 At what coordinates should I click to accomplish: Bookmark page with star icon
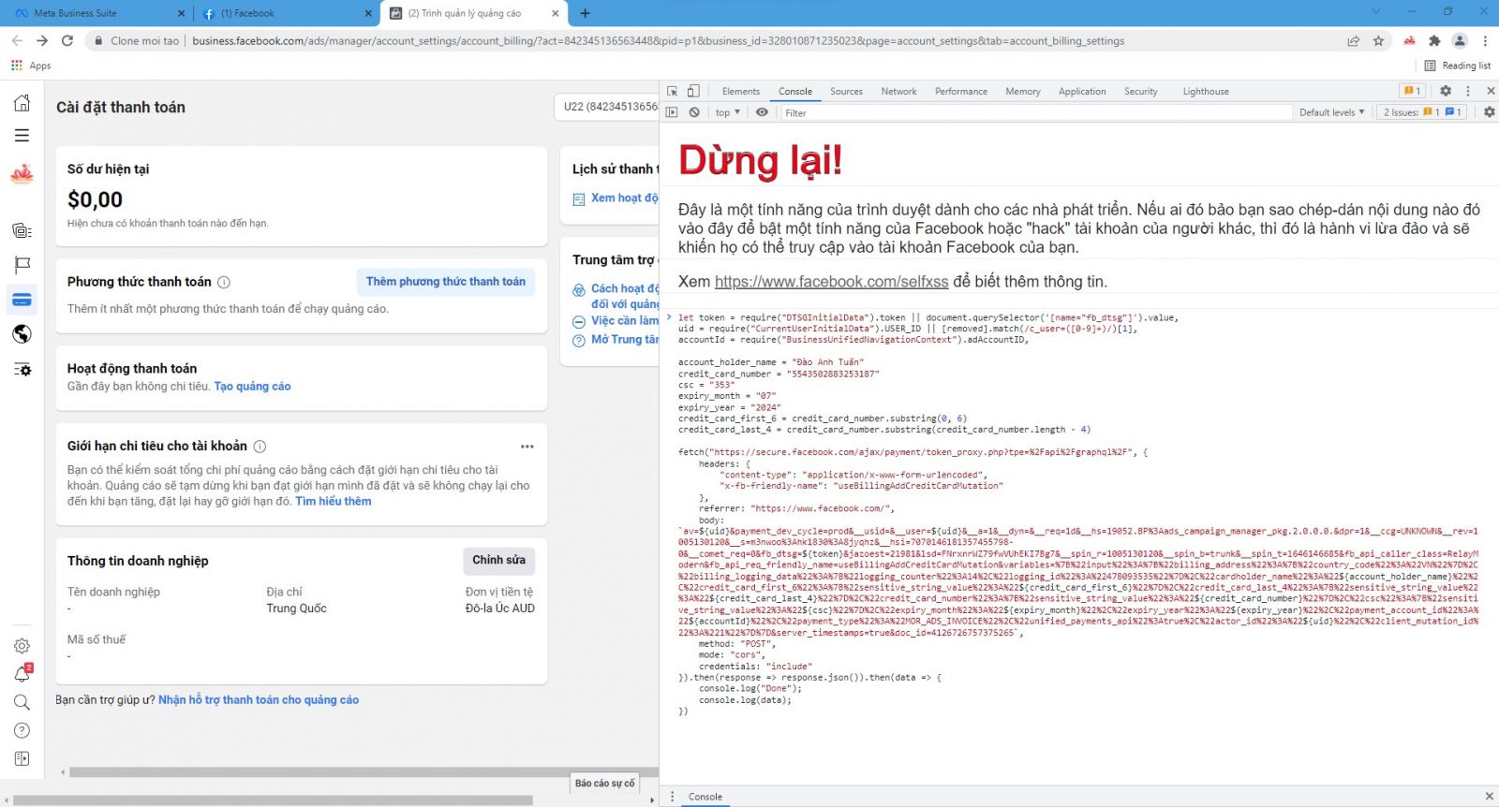coord(1378,41)
